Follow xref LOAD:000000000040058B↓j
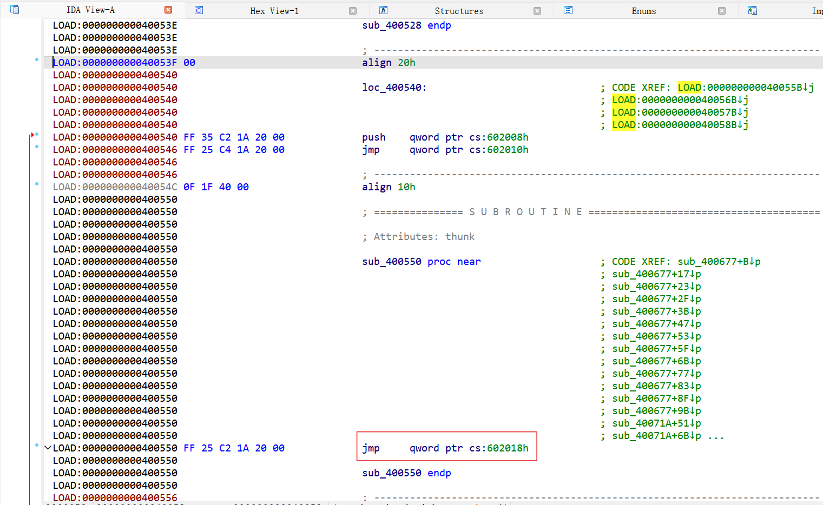 click(x=680, y=125)
